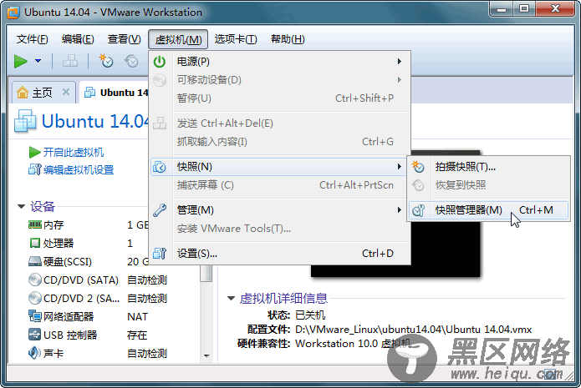Click the 已关机 status value
This screenshot has height=388, width=581.
pyautogui.click(x=310, y=315)
